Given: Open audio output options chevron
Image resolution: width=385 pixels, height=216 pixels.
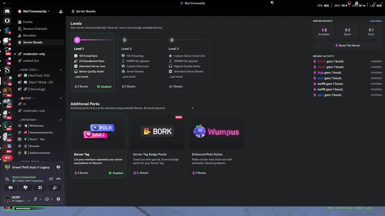Looking at the screenshot, I should click(x=52, y=199).
